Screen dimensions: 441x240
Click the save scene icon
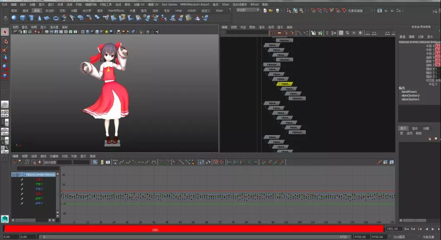point(277,10)
